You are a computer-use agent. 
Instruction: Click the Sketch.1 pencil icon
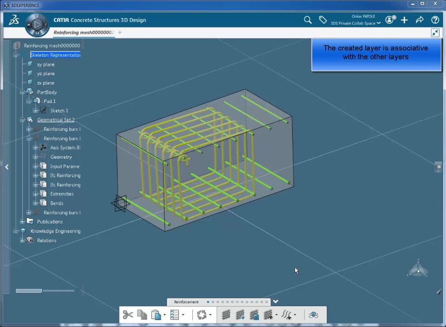coord(43,110)
